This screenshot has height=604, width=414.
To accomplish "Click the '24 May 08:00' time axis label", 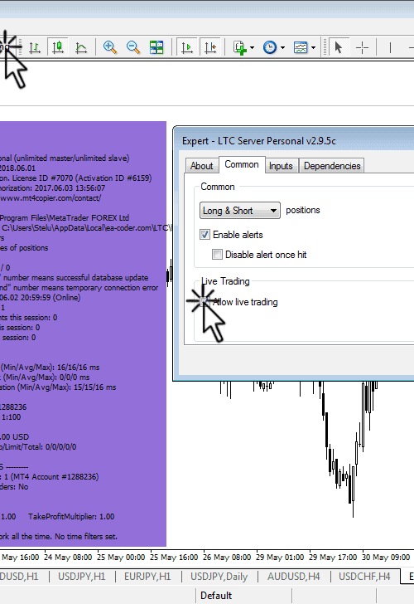I will pos(68,558).
